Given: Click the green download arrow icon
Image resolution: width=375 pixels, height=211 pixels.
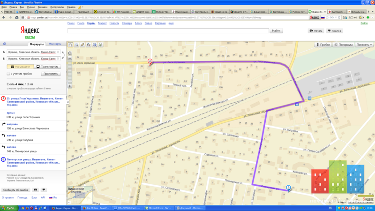Looking at the screenshot, I should click(x=368, y=17).
